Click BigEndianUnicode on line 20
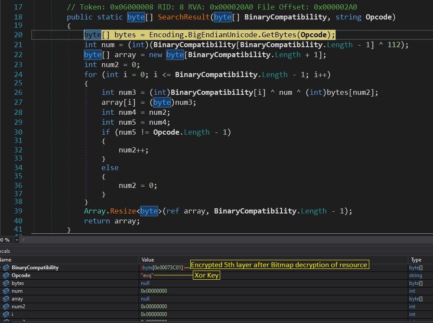433x323 pixels. point(223,35)
